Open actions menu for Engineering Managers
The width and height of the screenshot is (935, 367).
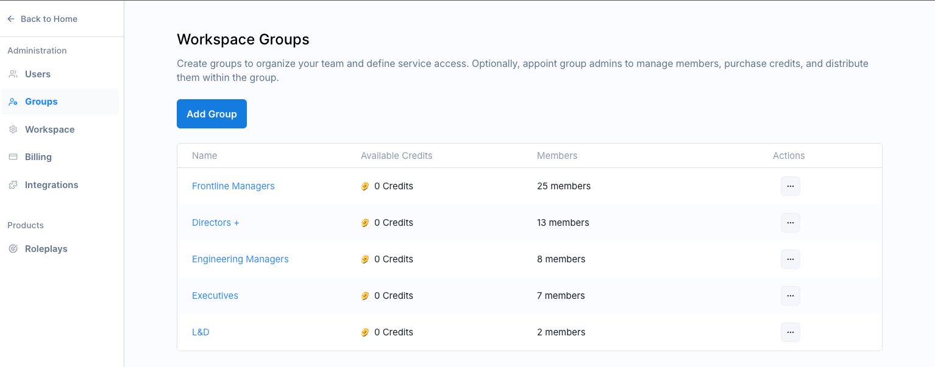[x=791, y=259]
